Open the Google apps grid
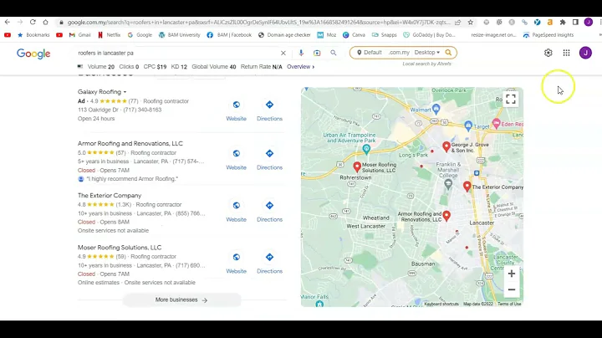This screenshot has height=338, width=602. 566,53
